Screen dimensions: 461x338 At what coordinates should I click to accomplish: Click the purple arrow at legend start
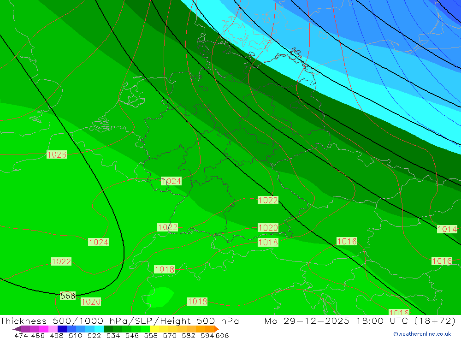17,329
